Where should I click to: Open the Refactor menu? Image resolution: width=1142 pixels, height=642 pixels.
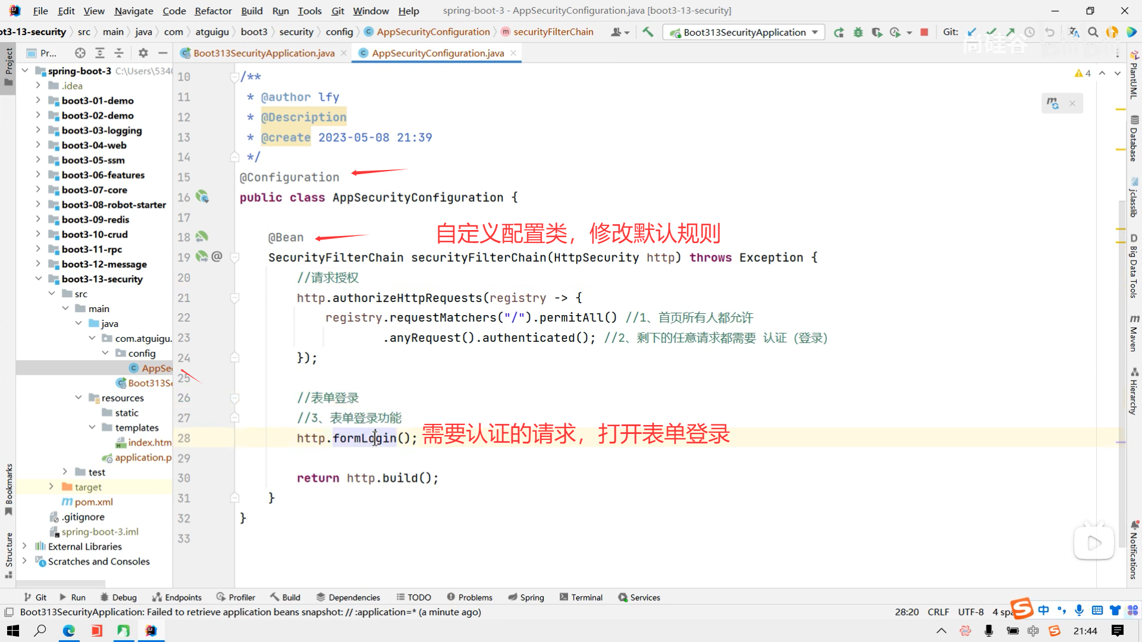click(213, 11)
